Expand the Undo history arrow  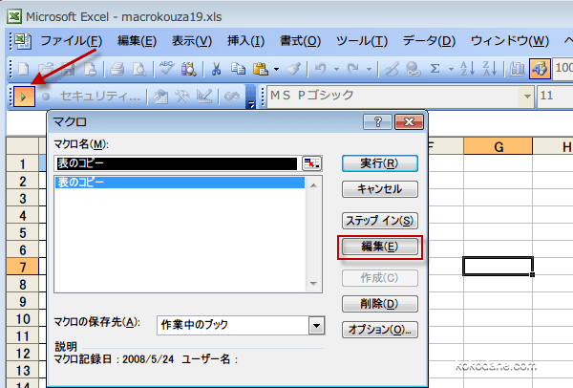(336, 69)
